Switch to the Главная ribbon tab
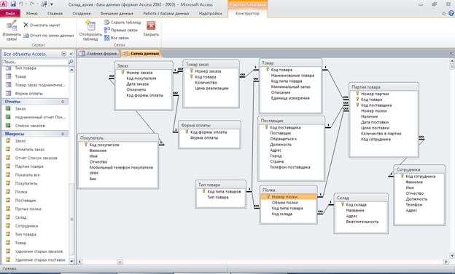The width and height of the screenshot is (455, 274). [x=55, y=13]
